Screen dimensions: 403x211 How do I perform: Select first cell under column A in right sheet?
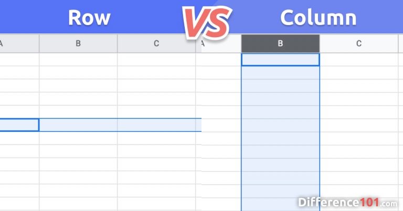click(221, 60)
